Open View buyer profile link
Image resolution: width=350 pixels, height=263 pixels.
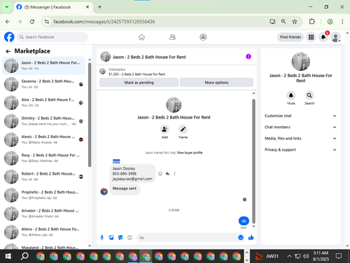pyautogui.click(x=190, y=153)
